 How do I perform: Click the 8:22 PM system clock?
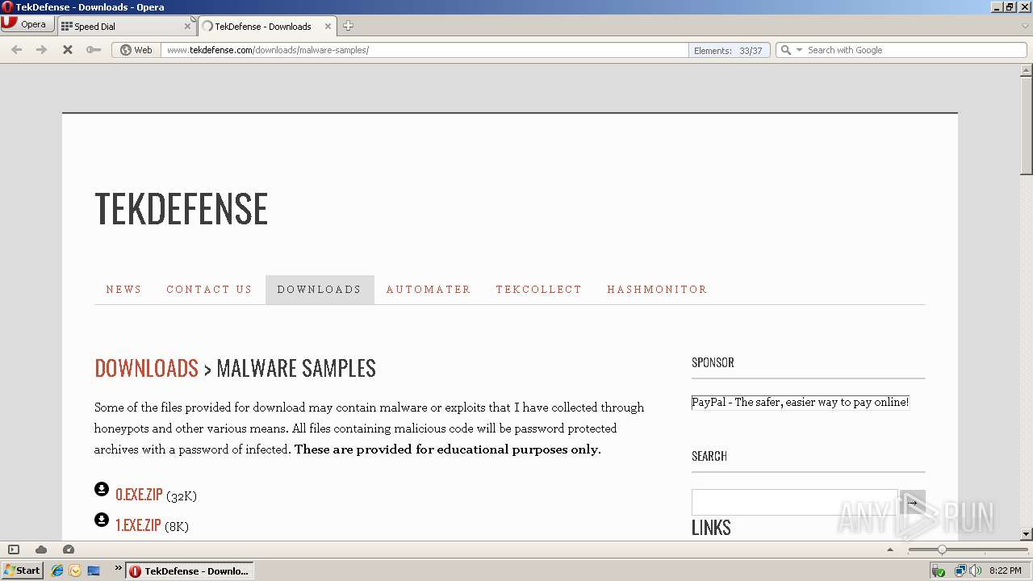pos(1006,571)
